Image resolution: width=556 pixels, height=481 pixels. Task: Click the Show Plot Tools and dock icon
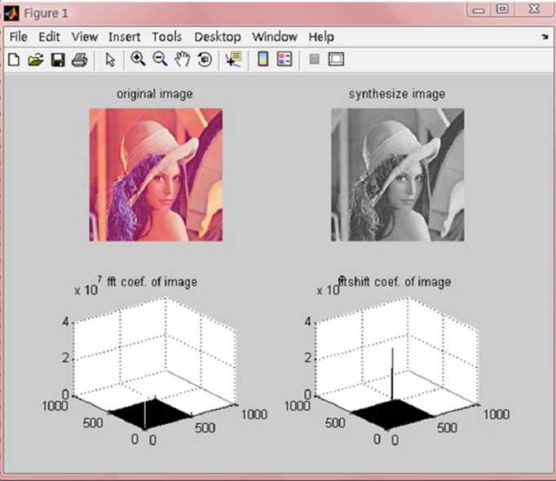tap(336, 59)
